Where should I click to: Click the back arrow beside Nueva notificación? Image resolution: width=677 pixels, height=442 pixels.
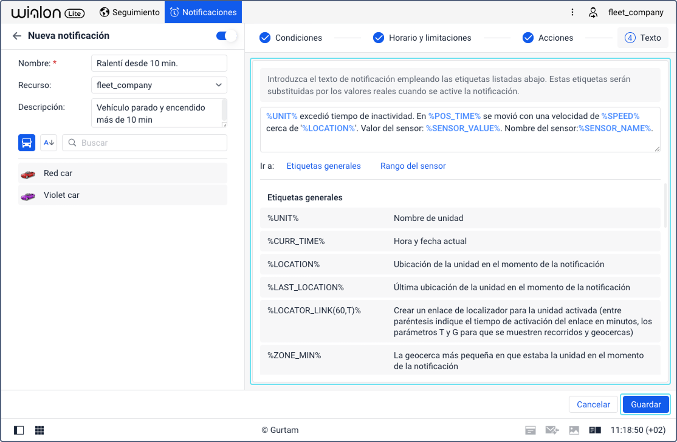click(17, 36)
